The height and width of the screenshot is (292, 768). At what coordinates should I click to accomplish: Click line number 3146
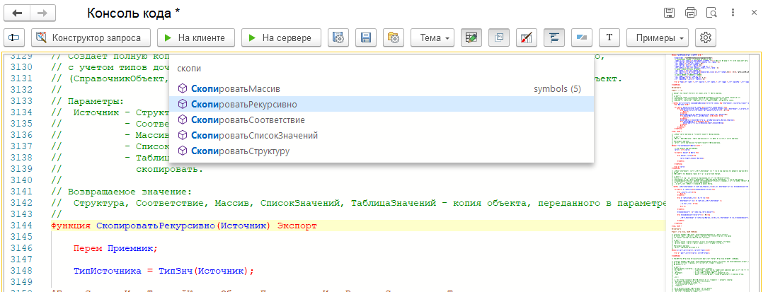[21, 248]
